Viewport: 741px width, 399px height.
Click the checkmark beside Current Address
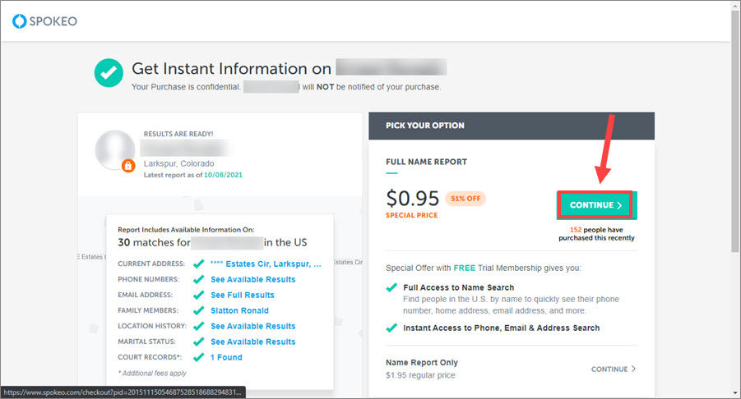click(198, 264)
